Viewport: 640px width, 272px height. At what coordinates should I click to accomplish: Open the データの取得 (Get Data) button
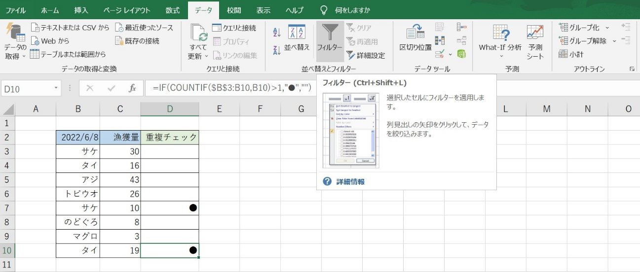tap(15, 41)
